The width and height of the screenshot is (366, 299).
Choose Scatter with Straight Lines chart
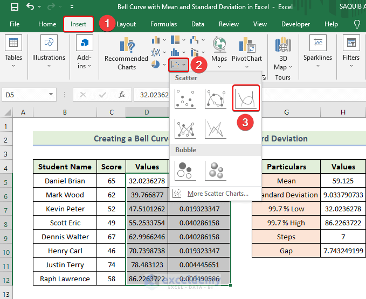coord(216,129)
